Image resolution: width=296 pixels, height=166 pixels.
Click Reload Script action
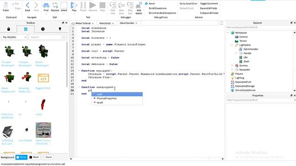[186, 8]
